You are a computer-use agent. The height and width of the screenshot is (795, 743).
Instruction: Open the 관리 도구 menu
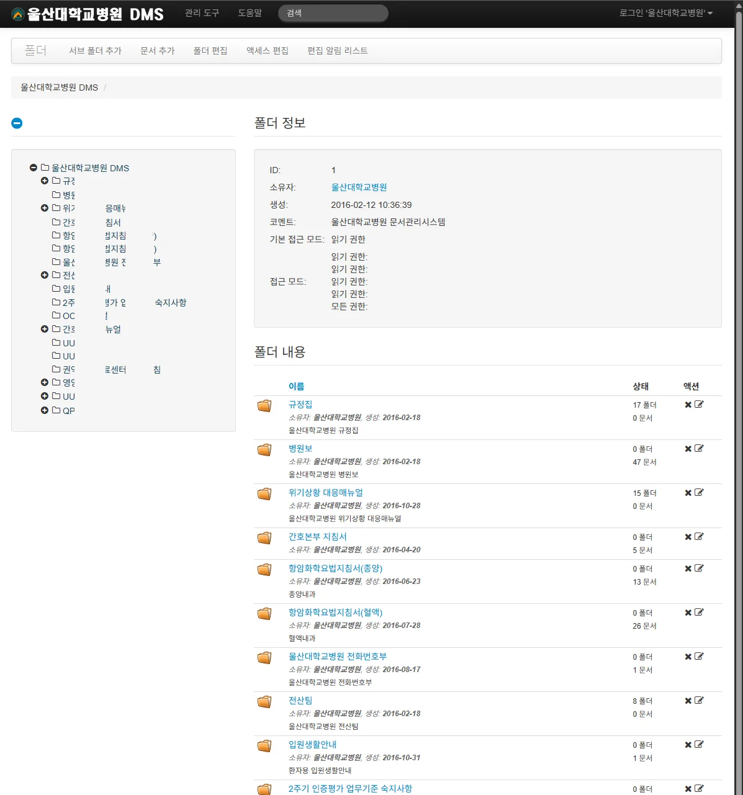[202, 13]
